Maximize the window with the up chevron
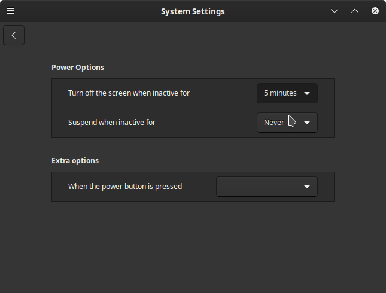Image resolution: width=386 pixels, height=293 pixels. 355,11
